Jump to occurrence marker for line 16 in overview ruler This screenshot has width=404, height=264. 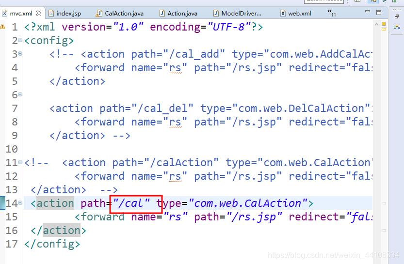384,230
